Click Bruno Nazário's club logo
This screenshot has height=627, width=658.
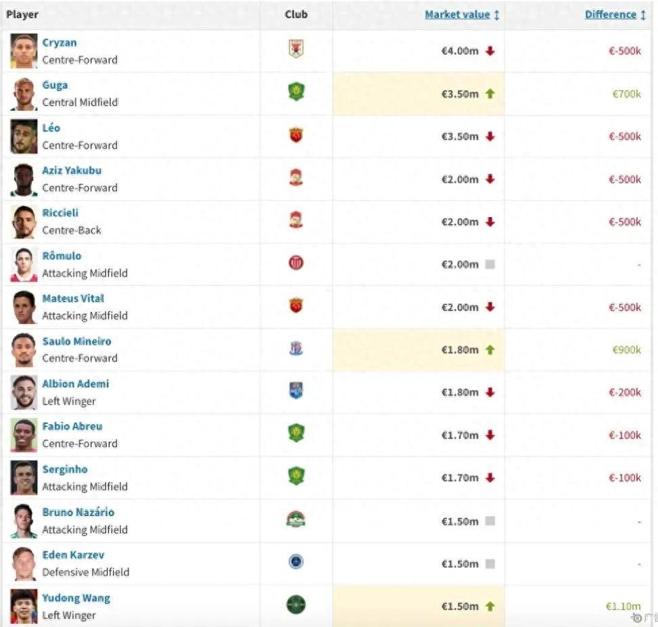click(x=296, y=520)
